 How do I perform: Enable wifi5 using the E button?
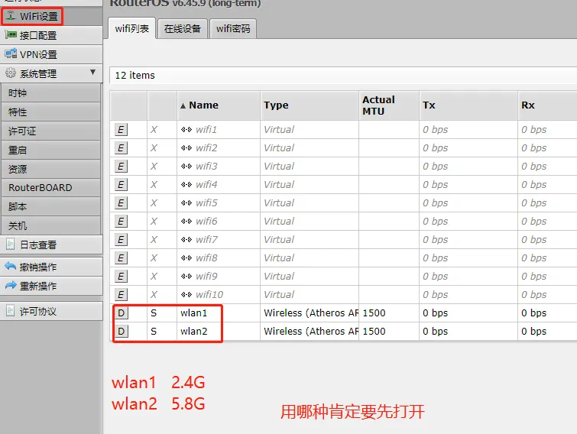[x=121, y=203]
